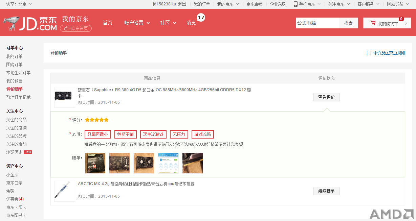The image size is (416, 221).
Task: Open the fifth review photo
Action: tap(193, 163)
